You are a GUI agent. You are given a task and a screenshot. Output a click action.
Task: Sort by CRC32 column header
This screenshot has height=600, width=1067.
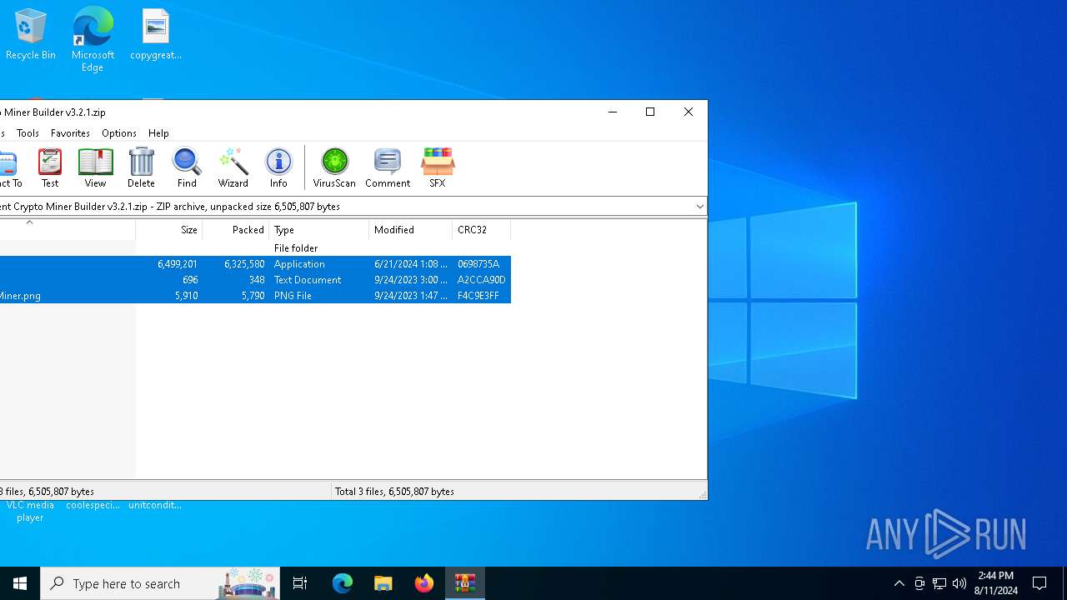(482, 229)
